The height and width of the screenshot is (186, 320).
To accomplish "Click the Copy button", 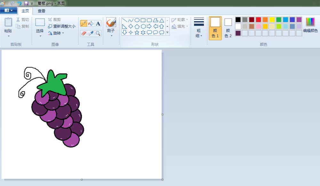I will tap(22, 26).
